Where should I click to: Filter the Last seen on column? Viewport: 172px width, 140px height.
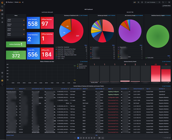(x=68, y=89)
